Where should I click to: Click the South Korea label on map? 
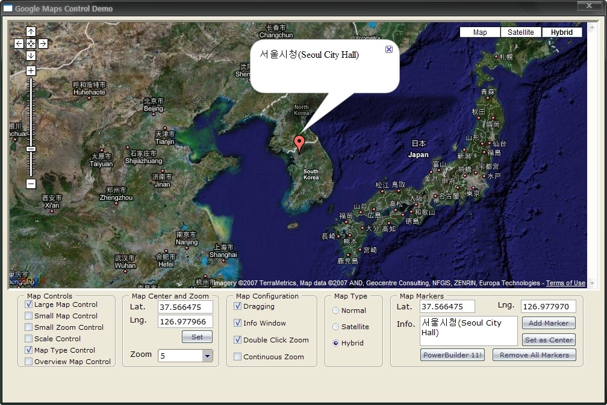coord(311,175)
